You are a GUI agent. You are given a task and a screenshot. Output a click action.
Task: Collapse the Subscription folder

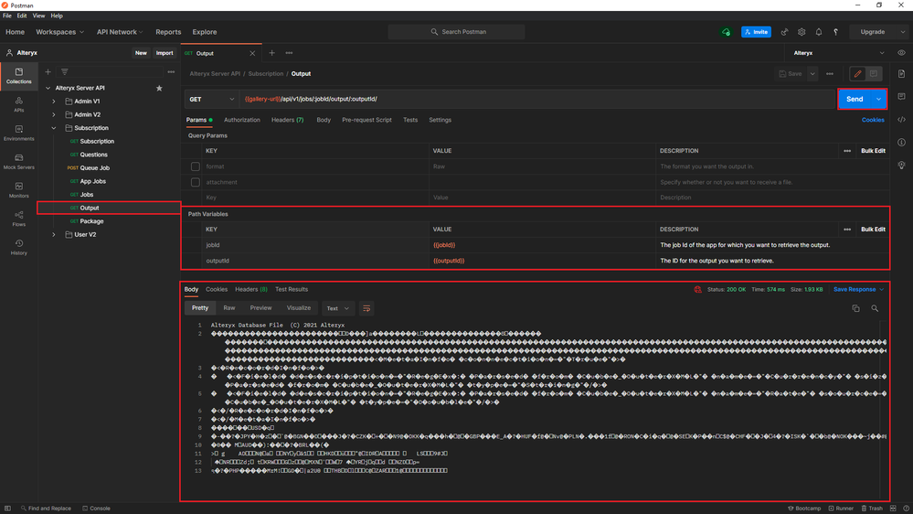54,128
